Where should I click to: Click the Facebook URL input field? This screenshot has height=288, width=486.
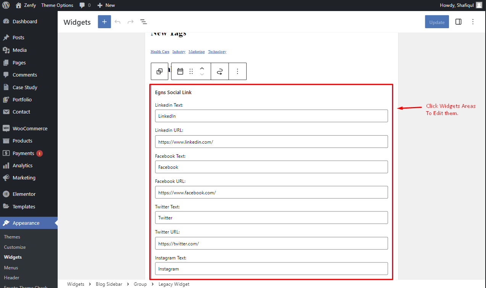click(271, 192)
